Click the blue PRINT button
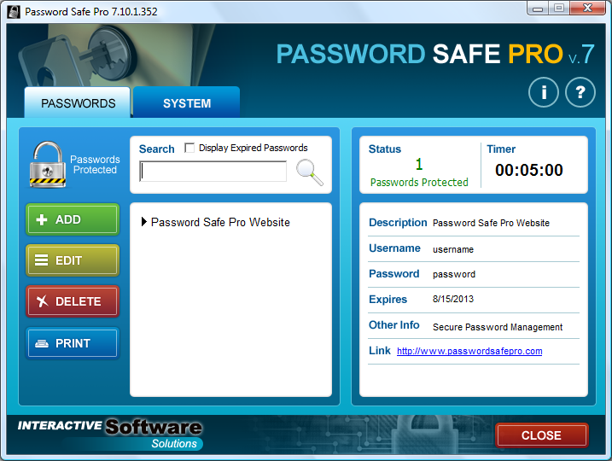The height and width of the screenshot is (461, 612). pyautogui.click(x=73, y=343)
